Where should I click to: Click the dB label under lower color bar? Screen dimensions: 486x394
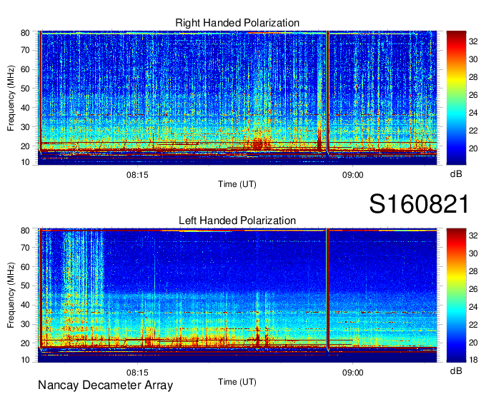click(456, 371)
